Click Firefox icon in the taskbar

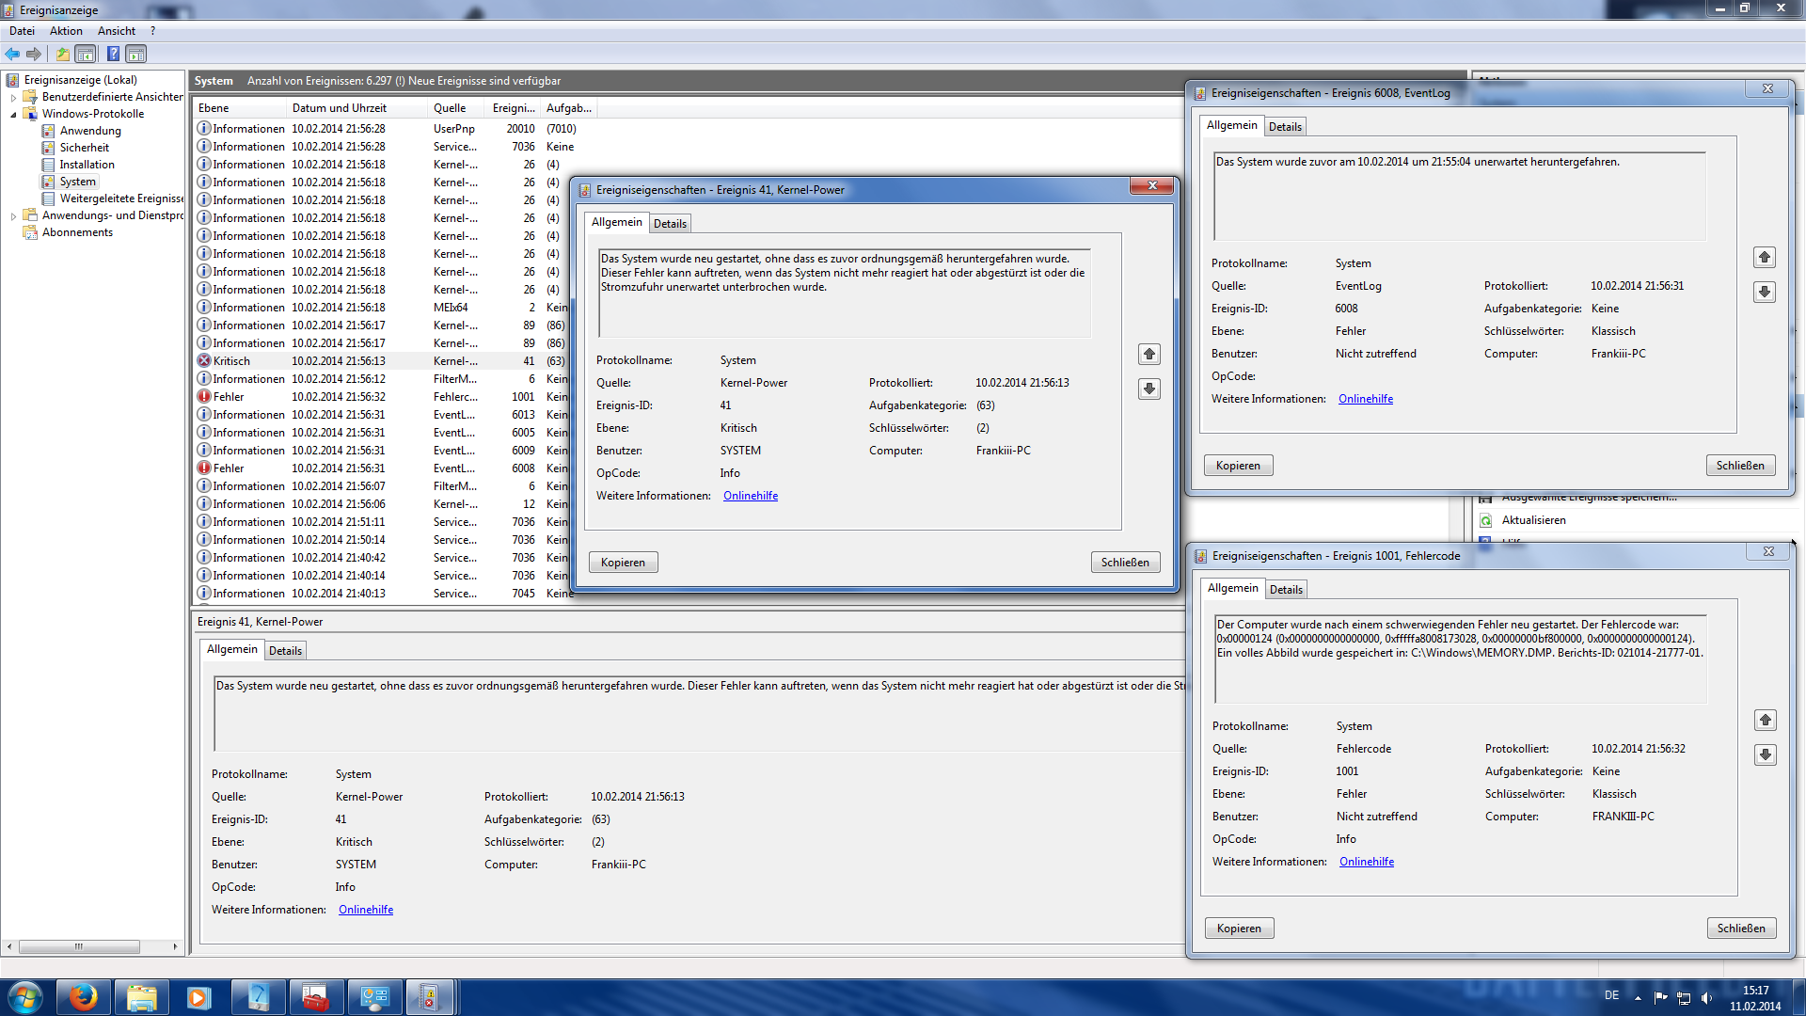coord(83,997)
